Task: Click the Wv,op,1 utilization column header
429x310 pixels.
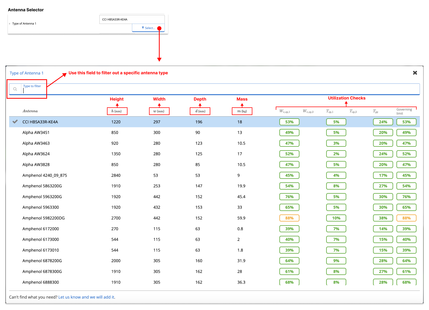Action: coord(285,111)
